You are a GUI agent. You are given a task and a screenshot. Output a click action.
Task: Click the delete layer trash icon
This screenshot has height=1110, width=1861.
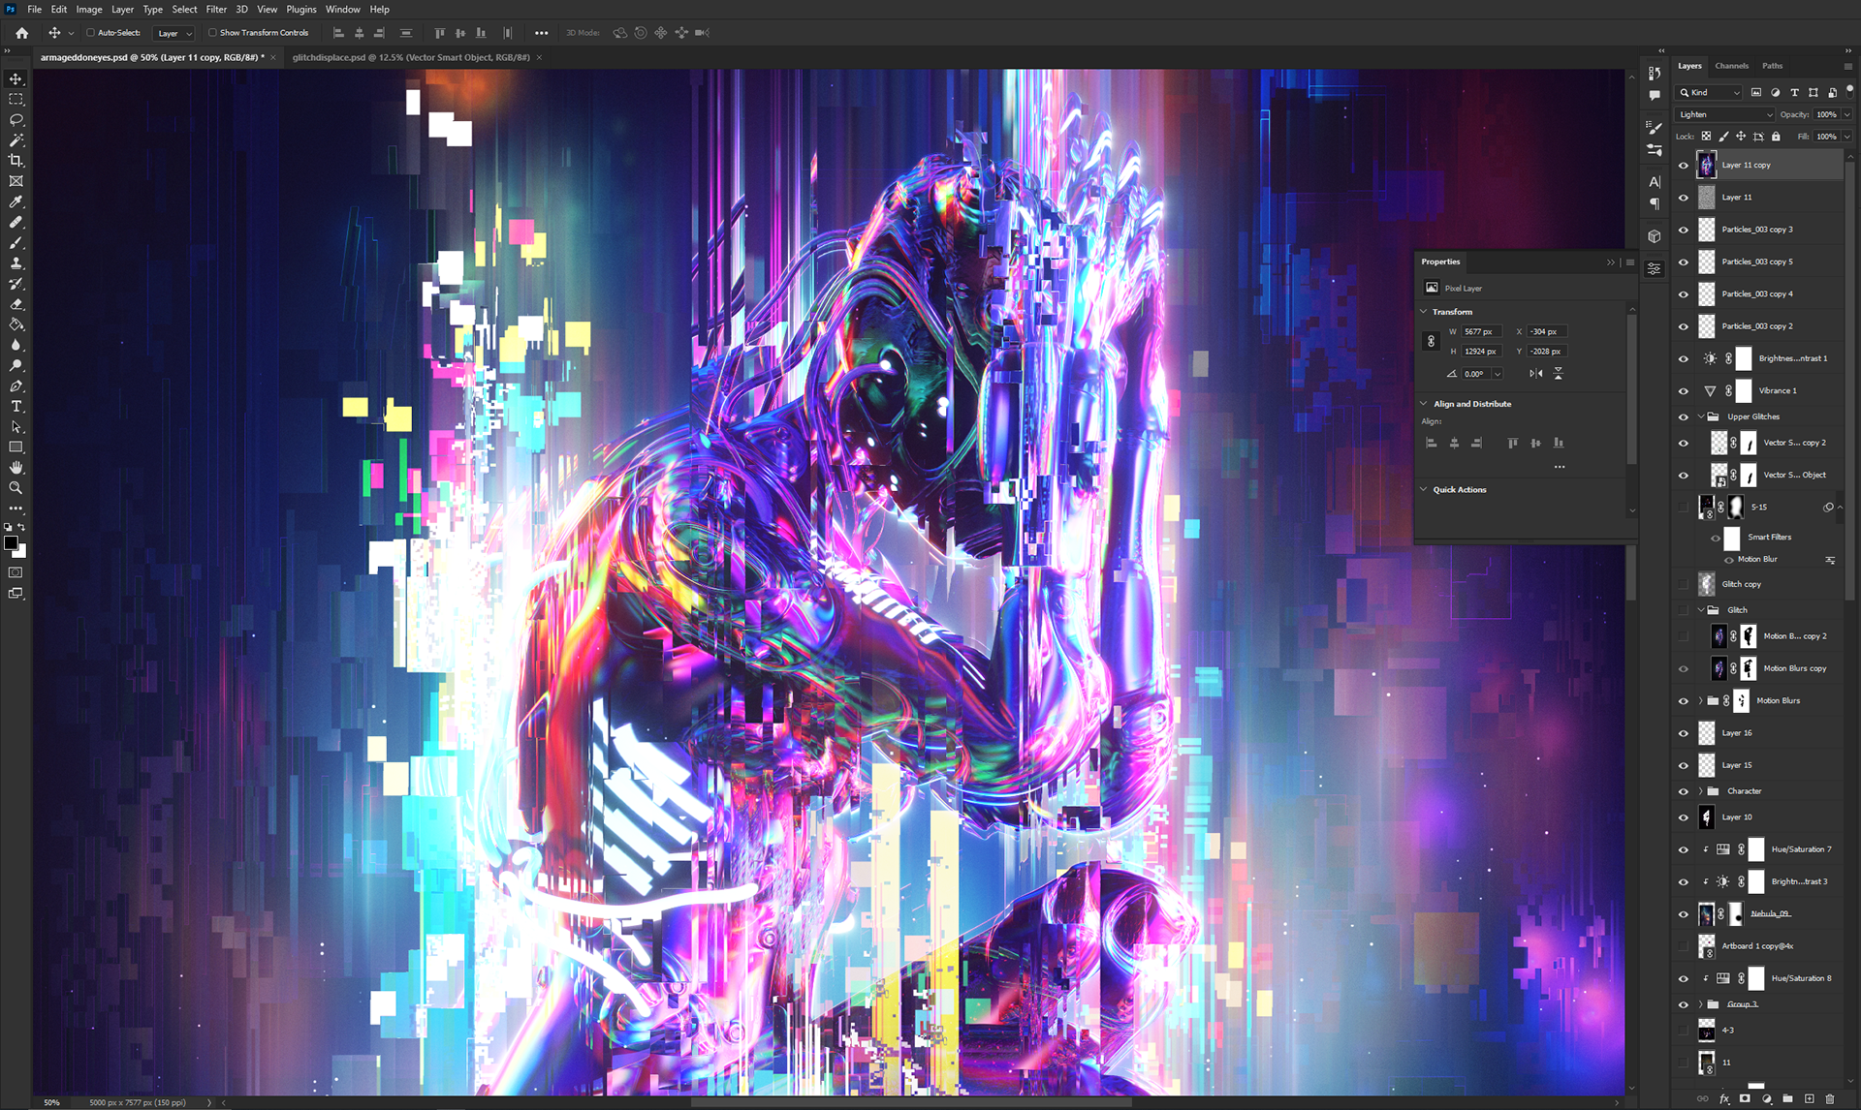pyautogui.click(x=1830, y=1099)
